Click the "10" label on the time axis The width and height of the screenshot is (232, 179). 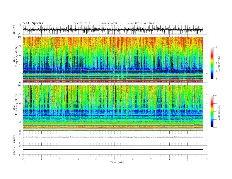click(206, 159)
